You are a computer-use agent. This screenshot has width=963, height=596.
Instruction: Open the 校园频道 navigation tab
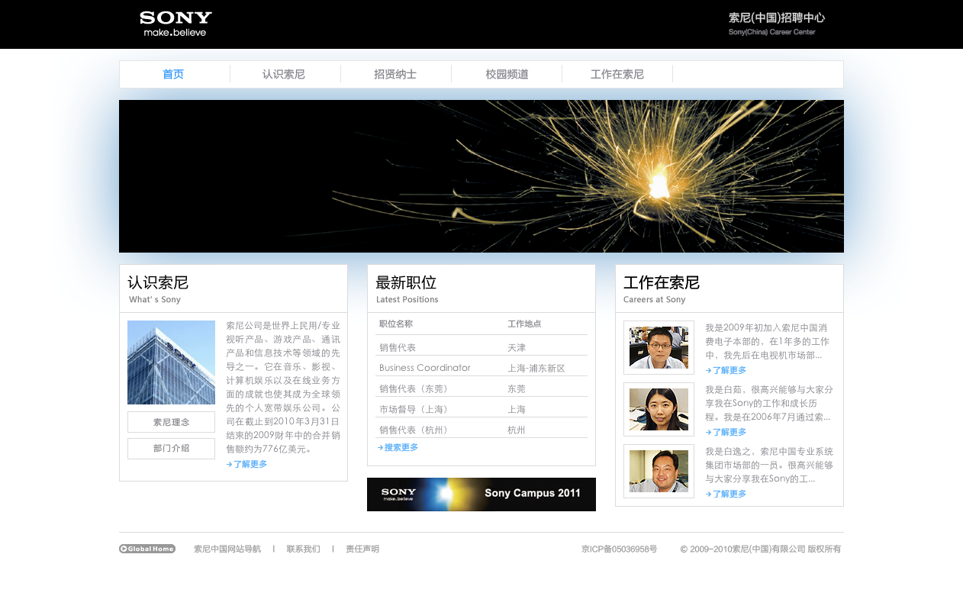pyautogui.click(x=507, y=75)
